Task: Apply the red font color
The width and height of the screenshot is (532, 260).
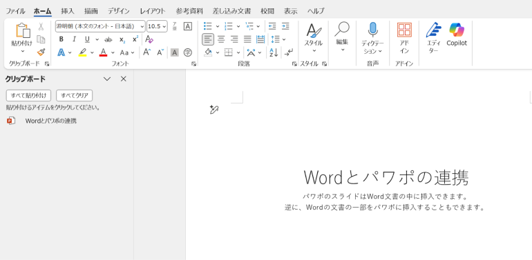Action: [103, 52]
